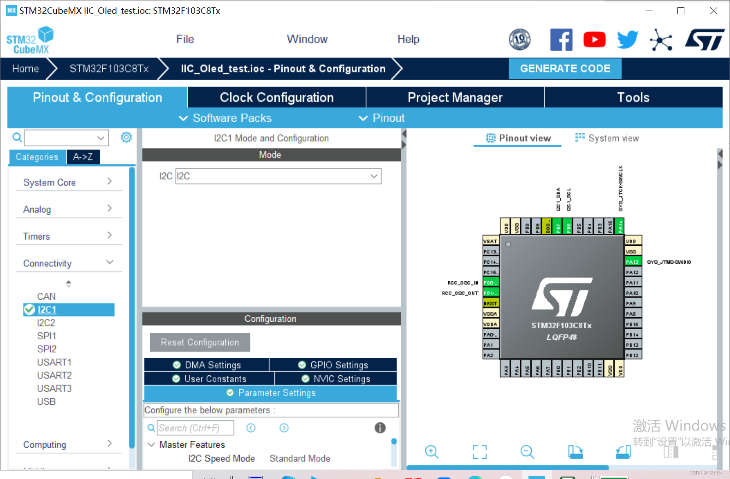Click the STM32F103C8Tx breadcrumb
Viewport: 730px width, 479px height.
point(109,69)
